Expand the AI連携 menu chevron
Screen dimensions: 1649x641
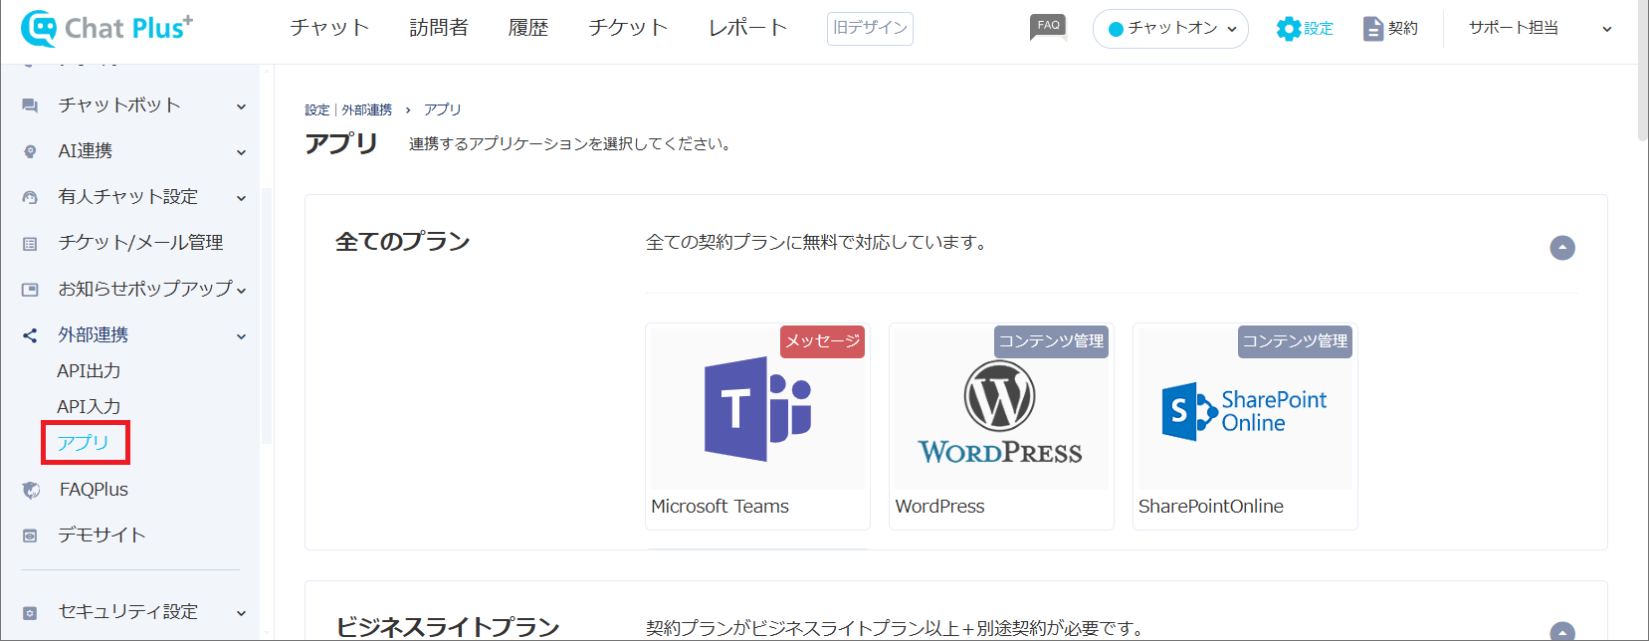(x=241, y=152)
